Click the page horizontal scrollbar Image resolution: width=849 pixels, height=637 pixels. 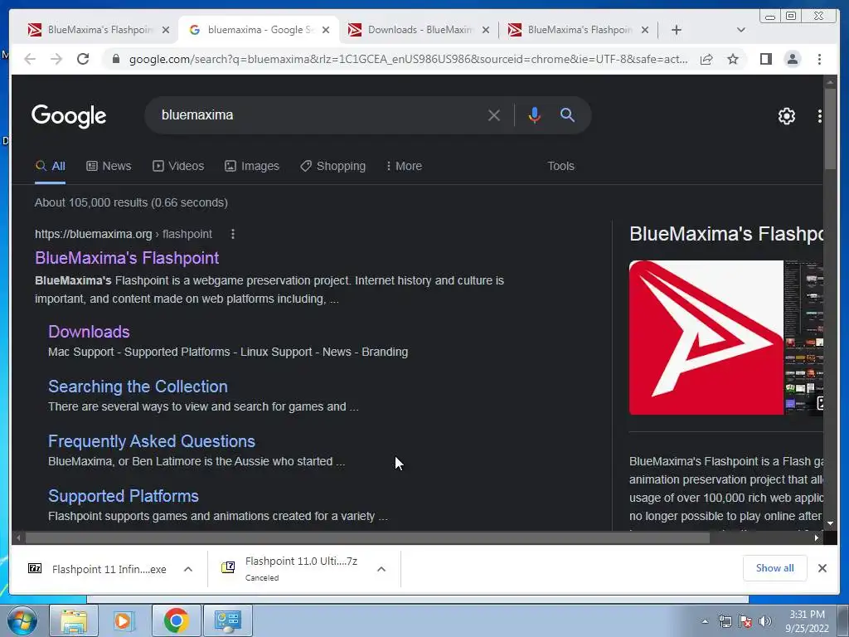coord(367,537)
